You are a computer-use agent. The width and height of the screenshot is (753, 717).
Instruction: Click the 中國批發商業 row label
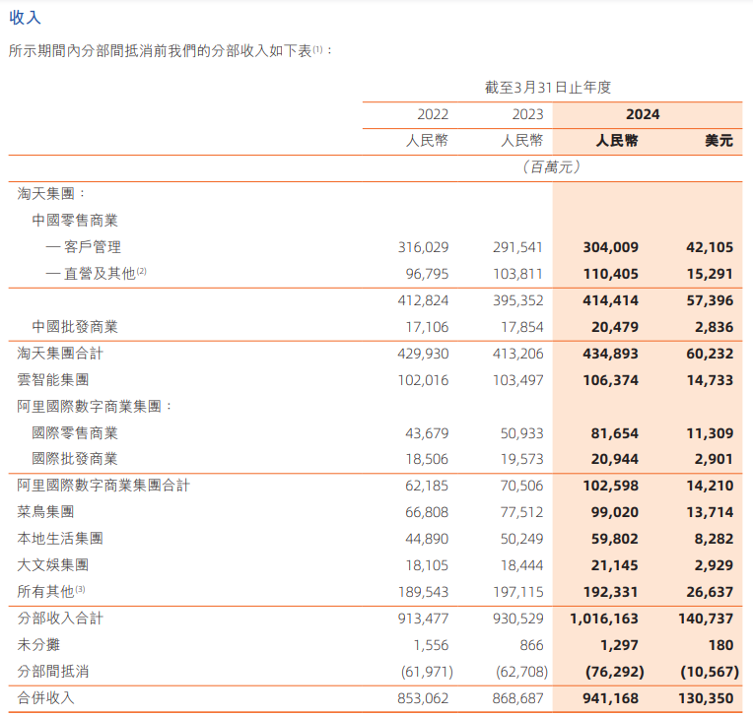click(75, 327)
